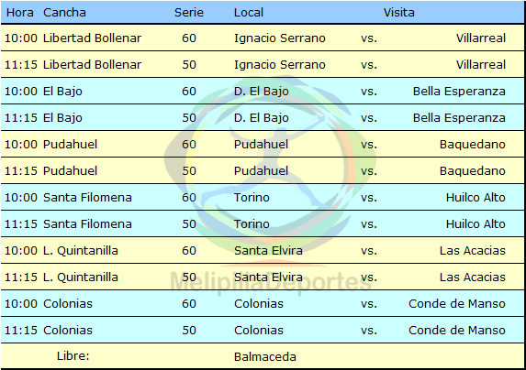Select Santa Elvira in the 10:00 L. Quintanilla row
Screen dimensions: 526x370
[268, 251]
